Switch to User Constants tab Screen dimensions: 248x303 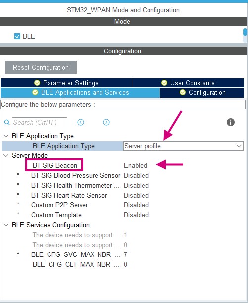pyautogui.click(x=188, y=83)
